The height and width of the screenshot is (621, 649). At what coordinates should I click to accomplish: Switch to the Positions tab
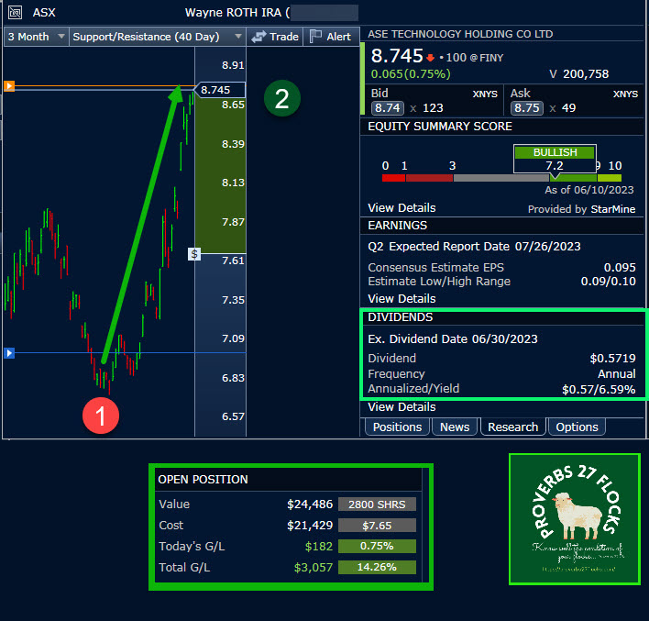click(397, 427)
